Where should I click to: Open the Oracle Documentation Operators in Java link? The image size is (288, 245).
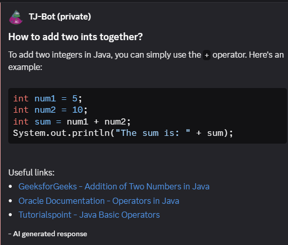(x=99, y=201)
